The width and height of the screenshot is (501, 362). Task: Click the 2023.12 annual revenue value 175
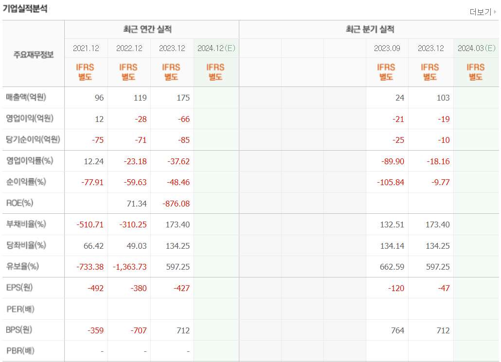[x=183, y=98]
